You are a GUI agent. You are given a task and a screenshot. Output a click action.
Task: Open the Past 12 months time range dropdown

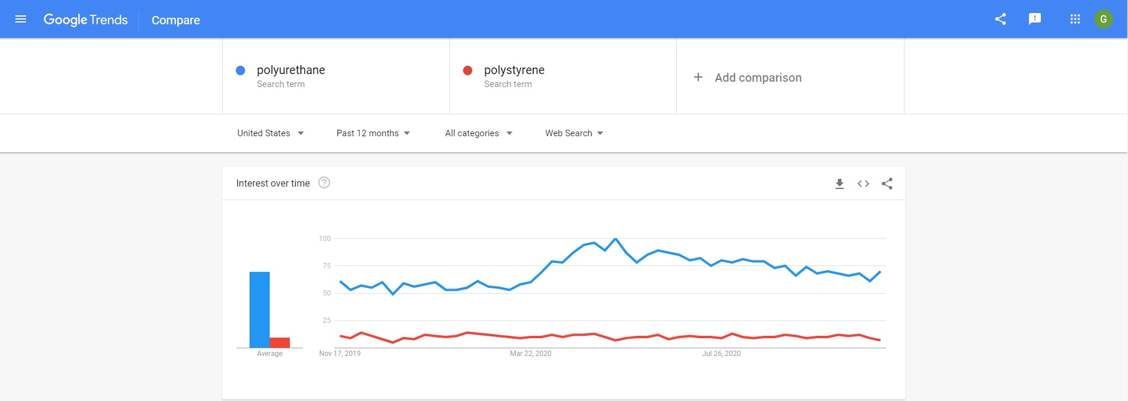point(372,133)
